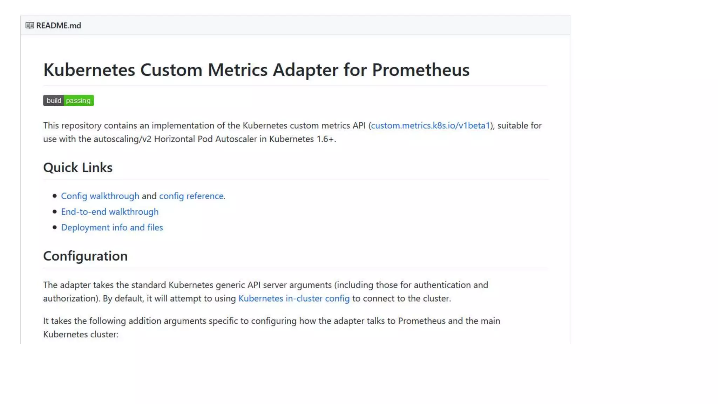718x404 pixels.
Task: Open Kubernetes in-cluster config link
Action: (x=294, y=298)
